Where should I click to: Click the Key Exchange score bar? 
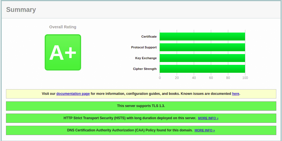(202, 58)
